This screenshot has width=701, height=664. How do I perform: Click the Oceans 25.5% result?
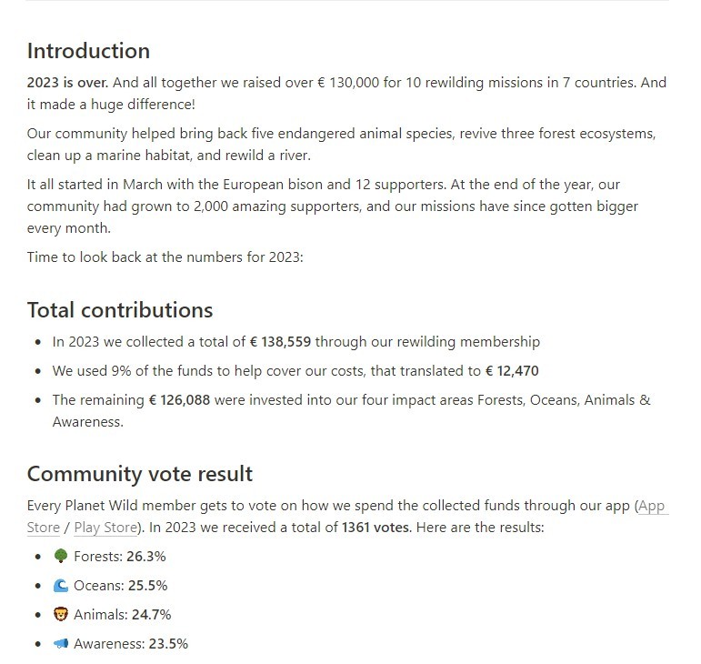121,585
